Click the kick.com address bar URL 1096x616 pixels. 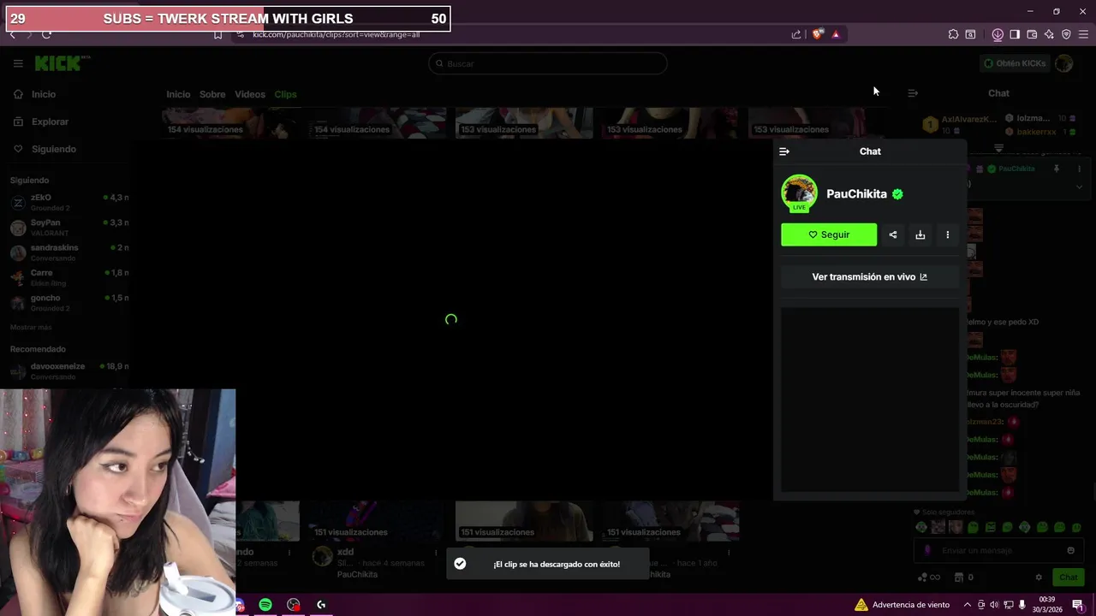click(336, 34)
